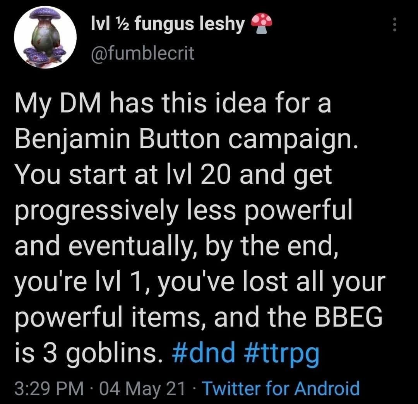Click the 04 May 21 date
Viewport: 418px width, 404px height.
point(142,388)
